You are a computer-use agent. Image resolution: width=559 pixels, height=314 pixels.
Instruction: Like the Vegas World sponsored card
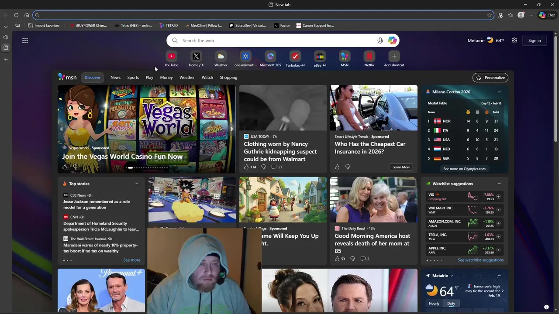pos(65,167)
